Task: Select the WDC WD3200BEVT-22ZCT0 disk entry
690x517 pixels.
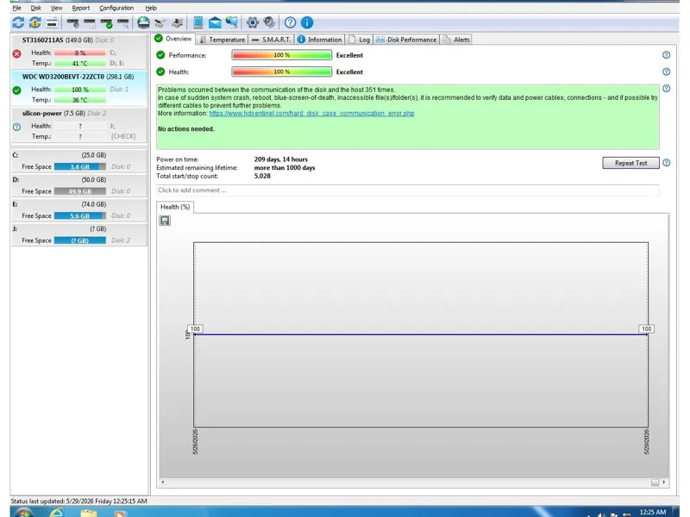Action: coord(79,89)
